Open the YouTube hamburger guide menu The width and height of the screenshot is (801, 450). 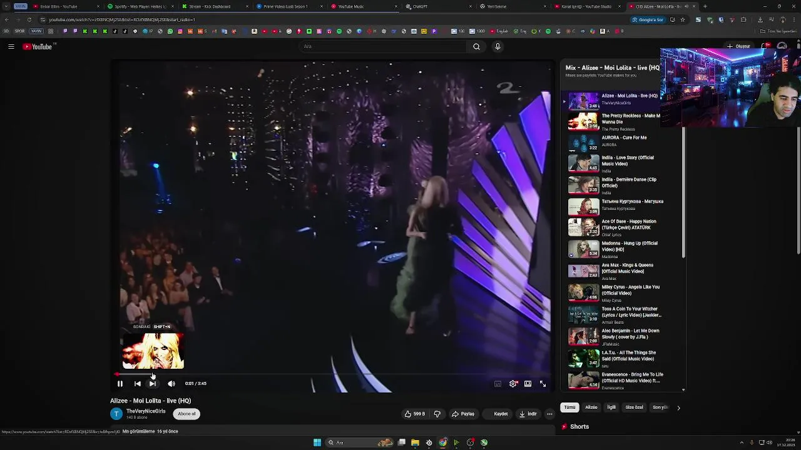11,46
